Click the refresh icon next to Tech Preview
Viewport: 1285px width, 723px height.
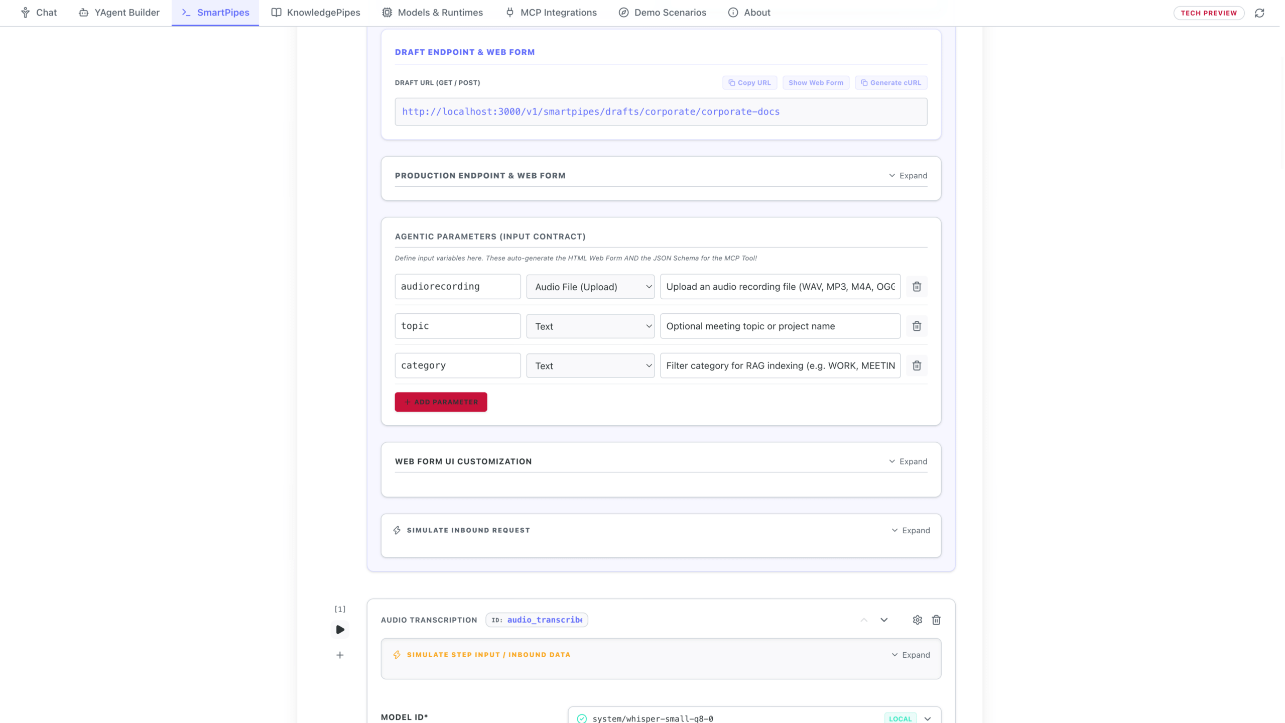coord(1259,13)
